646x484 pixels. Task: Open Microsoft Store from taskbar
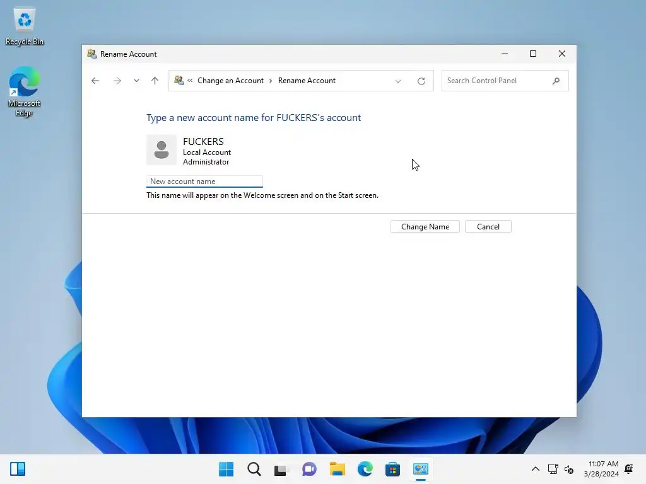392,469
